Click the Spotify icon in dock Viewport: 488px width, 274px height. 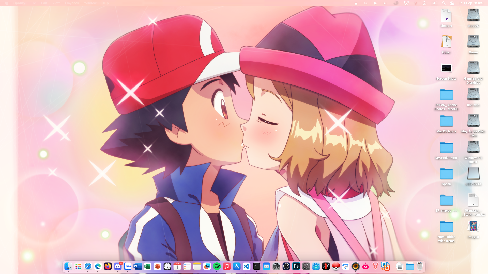(x=217, y=266)
